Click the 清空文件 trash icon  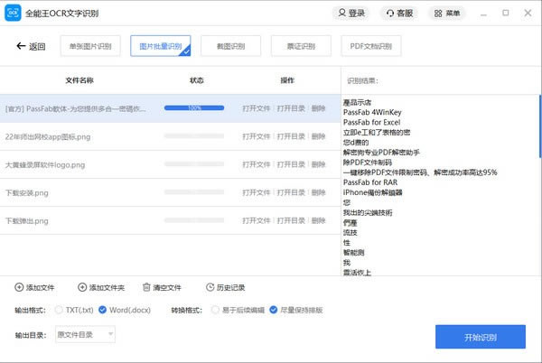(146, 287)
